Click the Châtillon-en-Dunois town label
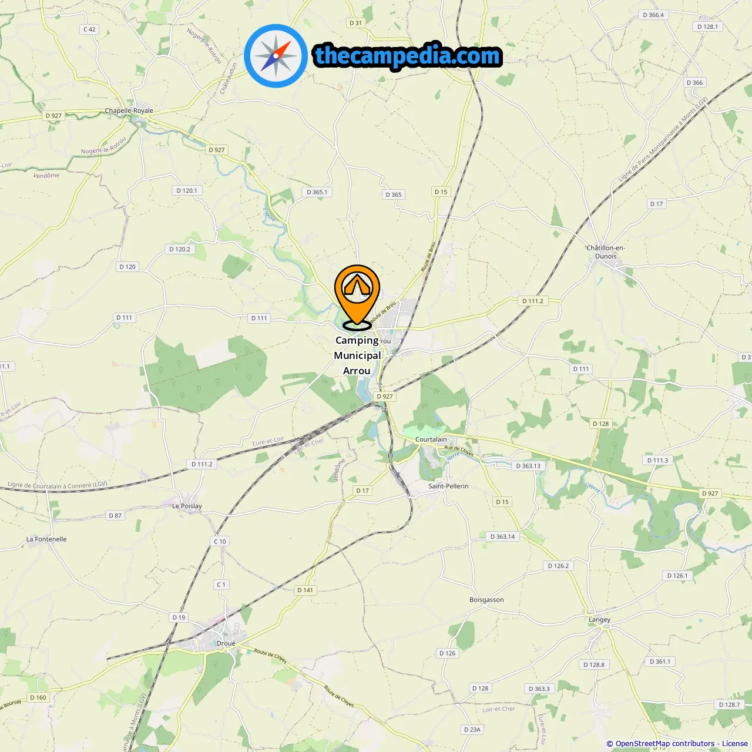The height and width of the screenshot is (752, 752). 606,252
